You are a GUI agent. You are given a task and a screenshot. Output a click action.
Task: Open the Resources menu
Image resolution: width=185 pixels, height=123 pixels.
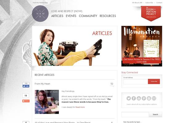[108, 16]
